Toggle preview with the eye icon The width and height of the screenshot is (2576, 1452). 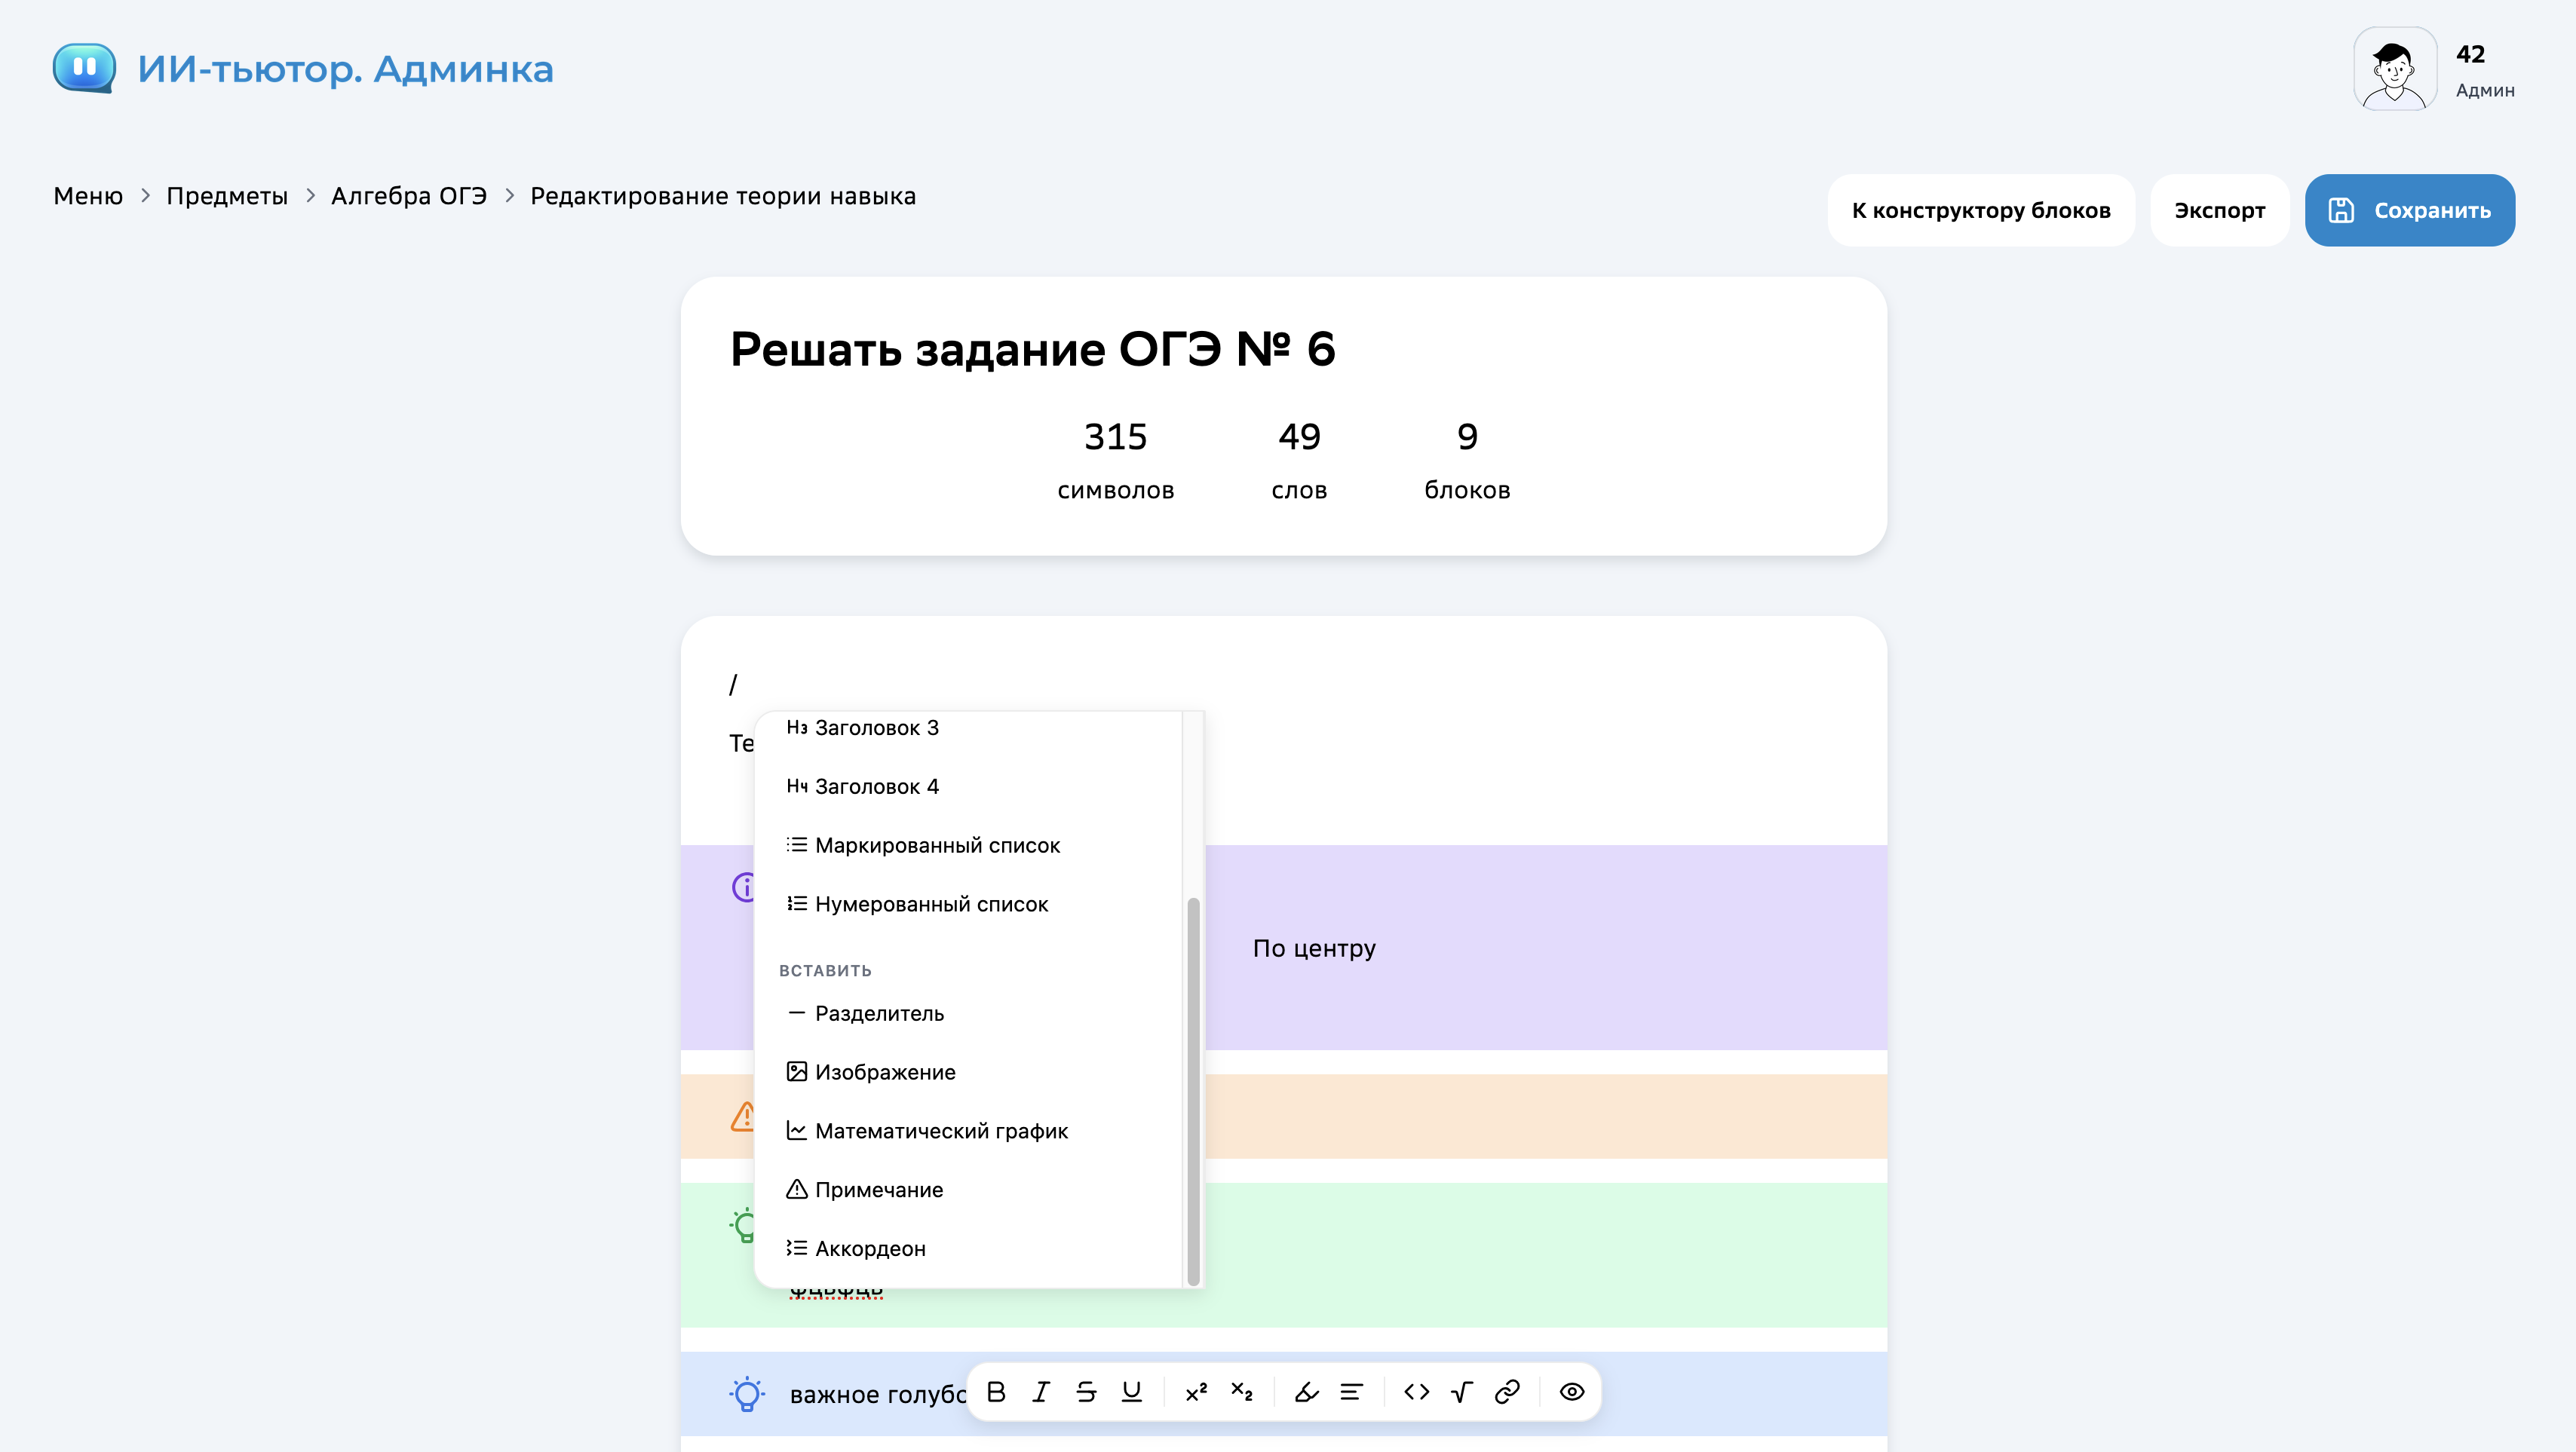pos(1572,1392)
